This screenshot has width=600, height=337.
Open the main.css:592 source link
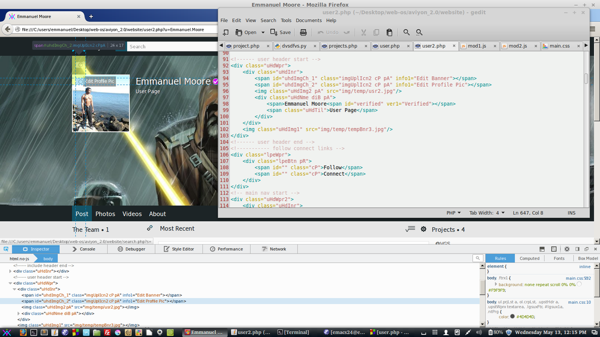[x=578, y=278]
